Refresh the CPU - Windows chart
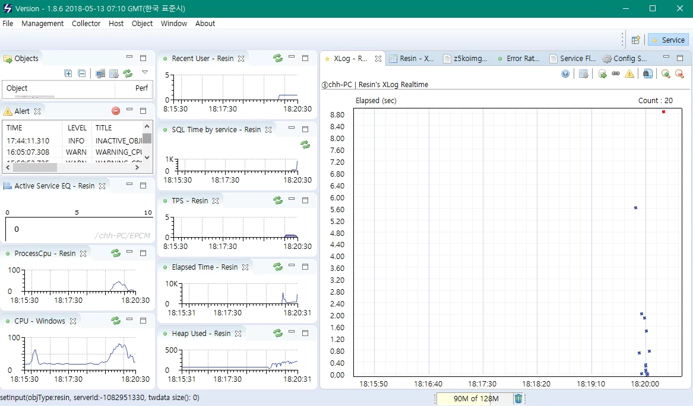This screenshot has width=693, height=406. 116,321
